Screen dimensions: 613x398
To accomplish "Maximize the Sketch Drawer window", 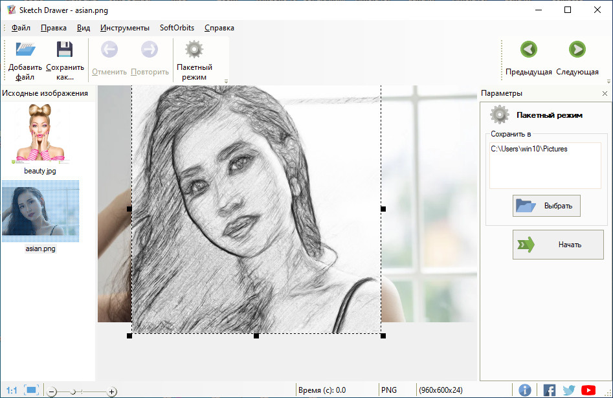I will coord(568,10).
